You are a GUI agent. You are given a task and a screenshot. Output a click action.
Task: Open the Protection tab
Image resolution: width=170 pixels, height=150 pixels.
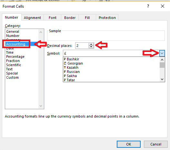pyautogui.click(x=107, y=18)
